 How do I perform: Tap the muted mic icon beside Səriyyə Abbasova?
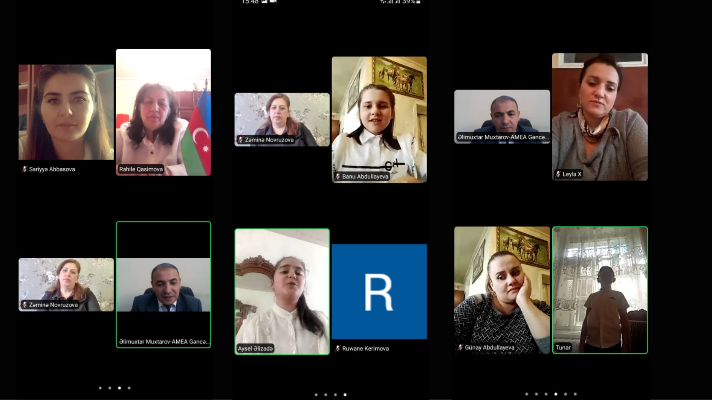click(24, 169)
